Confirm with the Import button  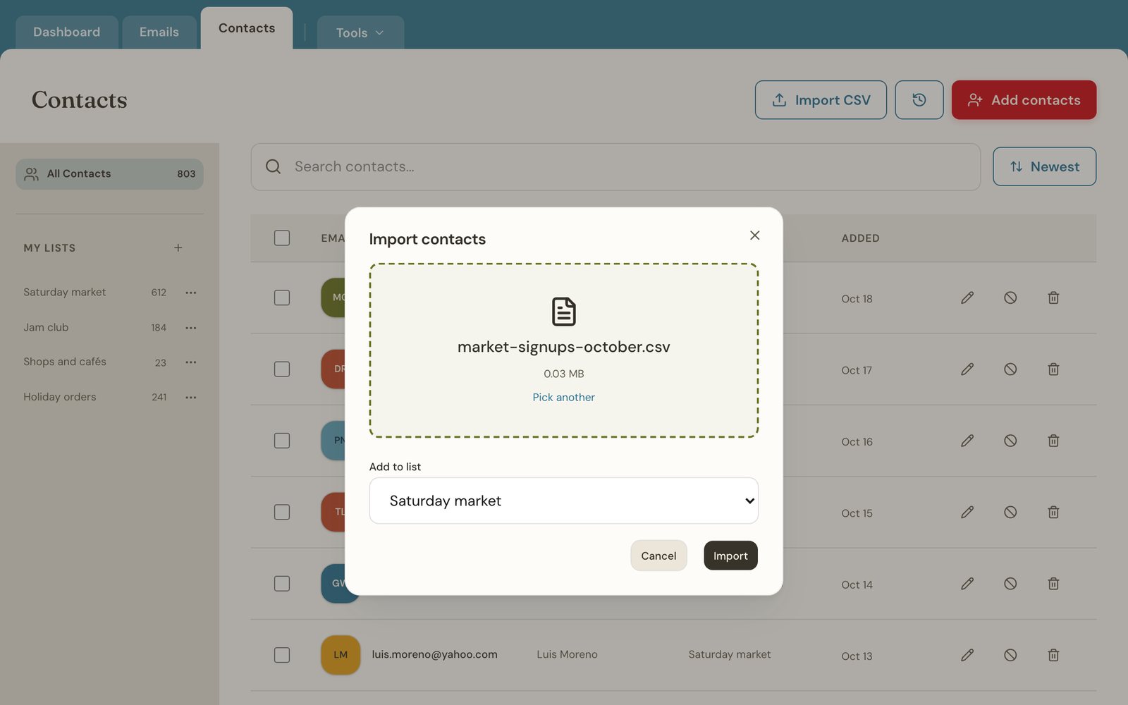730,556
